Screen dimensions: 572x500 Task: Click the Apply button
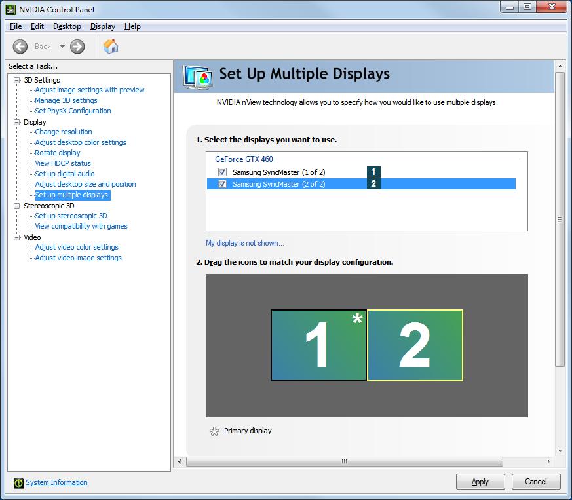point(480,482)
